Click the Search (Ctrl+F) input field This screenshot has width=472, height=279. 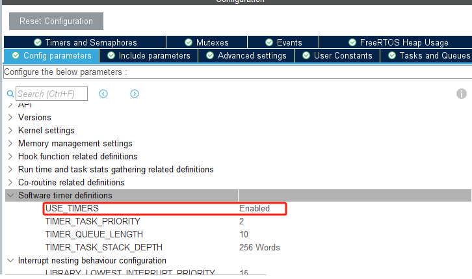[x=51, y=94]
